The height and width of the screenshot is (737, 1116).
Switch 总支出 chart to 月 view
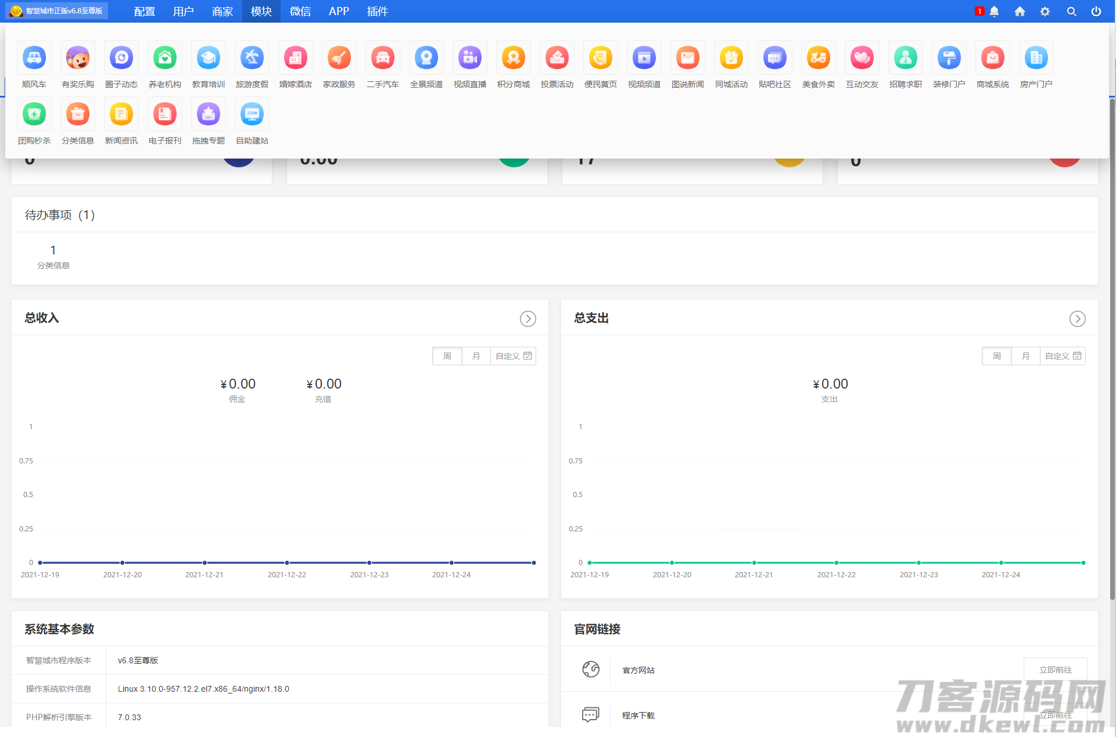[1026, 356]
